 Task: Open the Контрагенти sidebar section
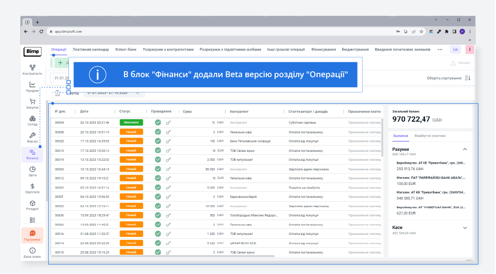coord(32,69)
